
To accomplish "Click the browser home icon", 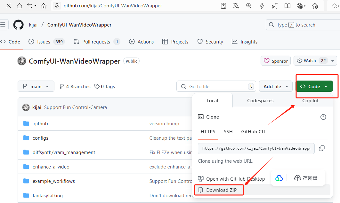I will pos(20,6).
